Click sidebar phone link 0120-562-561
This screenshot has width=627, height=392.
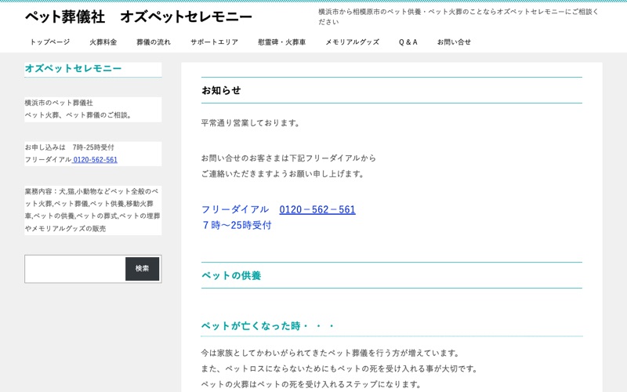pos(95,160)
